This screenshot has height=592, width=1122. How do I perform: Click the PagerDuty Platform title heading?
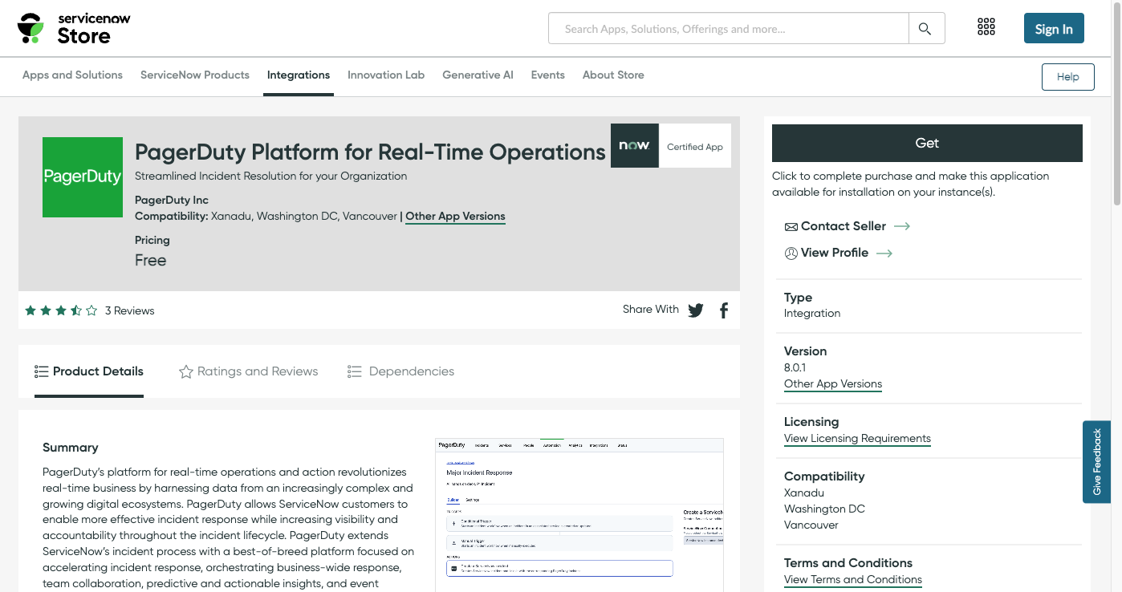tap(370, 152)
